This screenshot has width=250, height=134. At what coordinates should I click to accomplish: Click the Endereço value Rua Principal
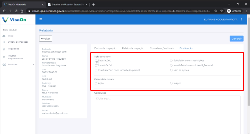pyautogui.click(x=49, y=86)
